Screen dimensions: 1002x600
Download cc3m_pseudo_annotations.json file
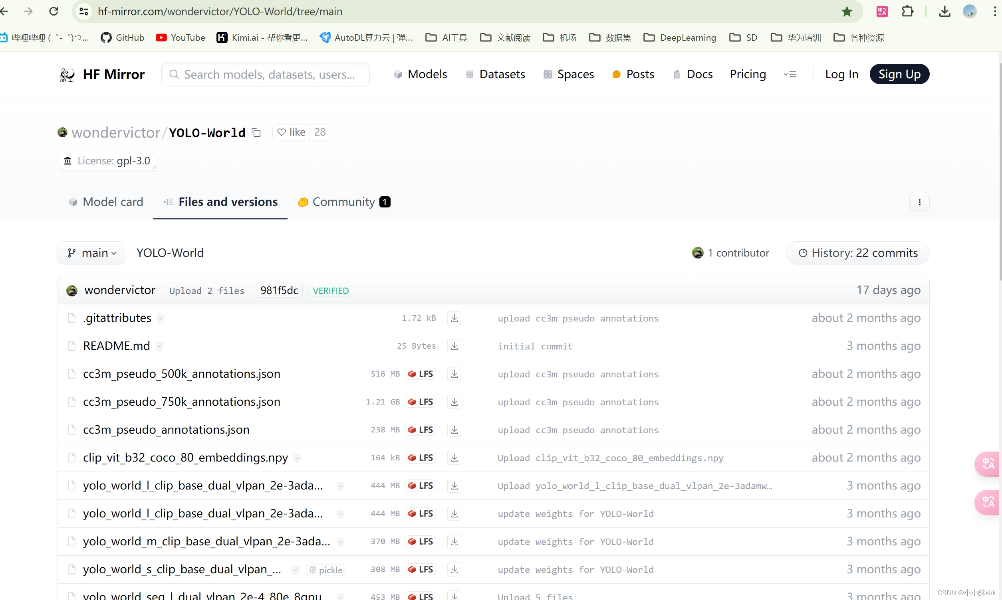pos(454,430)
